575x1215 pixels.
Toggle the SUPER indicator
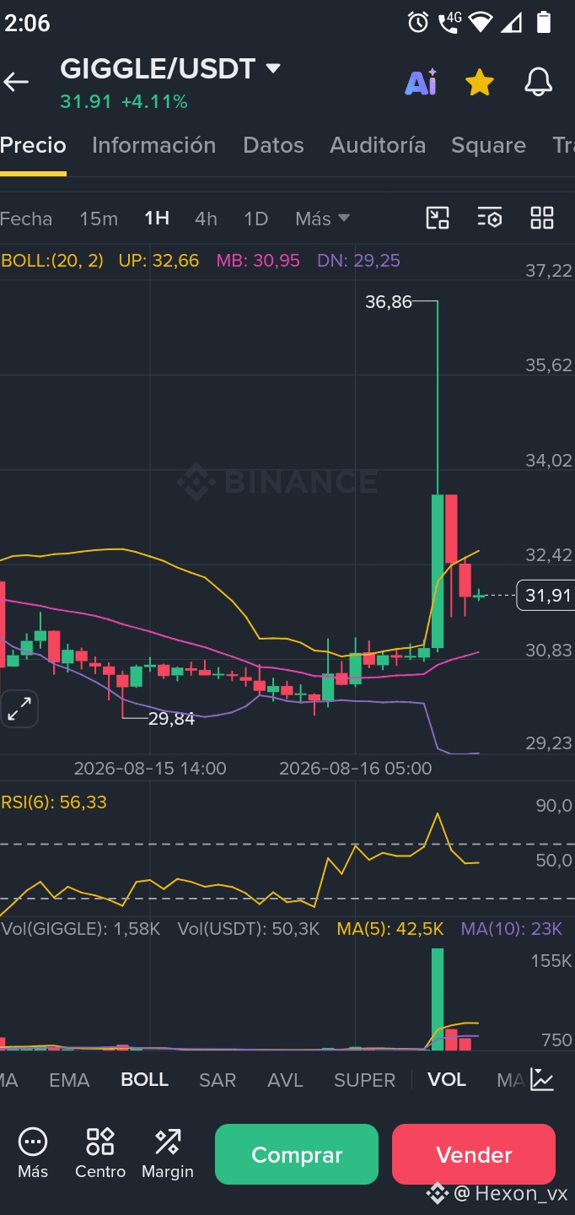364,1080
